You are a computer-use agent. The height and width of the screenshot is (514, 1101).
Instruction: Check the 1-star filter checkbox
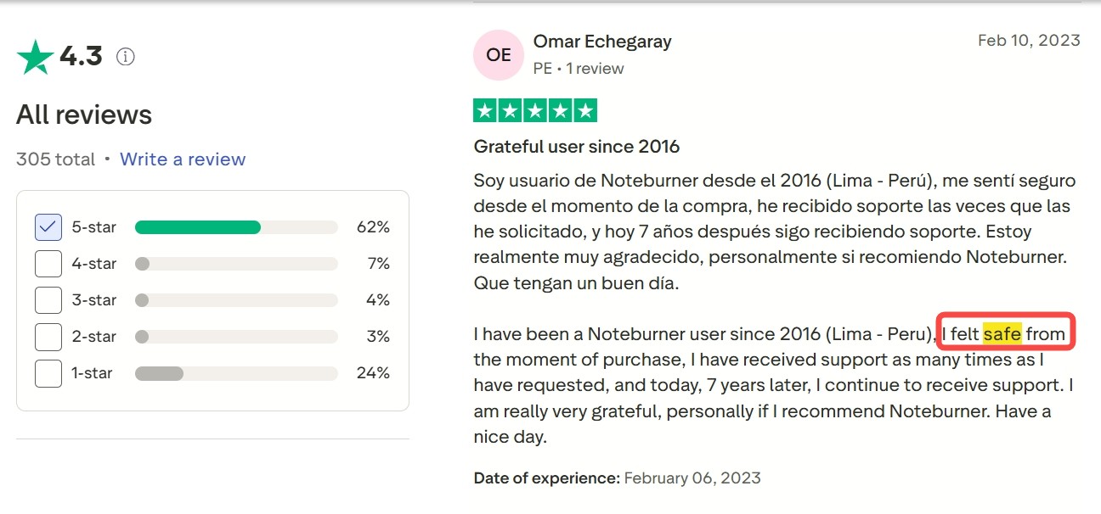tap(48, 373)
